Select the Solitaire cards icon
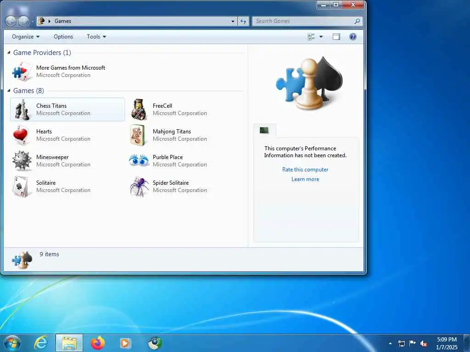This screenshot has height=352, width=470. click(x=21, y=187)
